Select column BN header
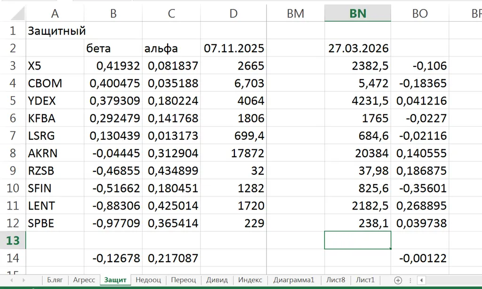The height and width of the screenshot is (289, 482). pos(358,13)
